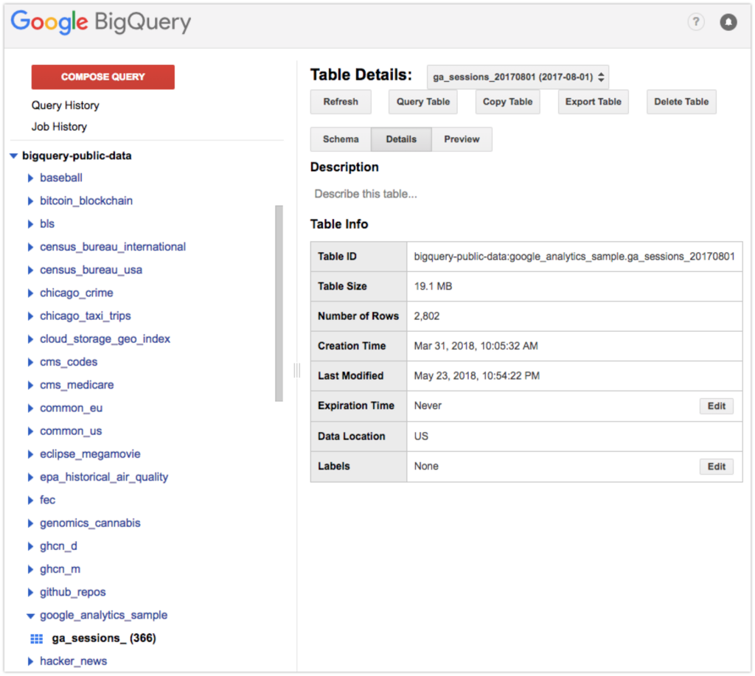The width and height of the screenshot is (755, 676).
Task: Expand the bls dataset arrow
Action: coord(30,224)
